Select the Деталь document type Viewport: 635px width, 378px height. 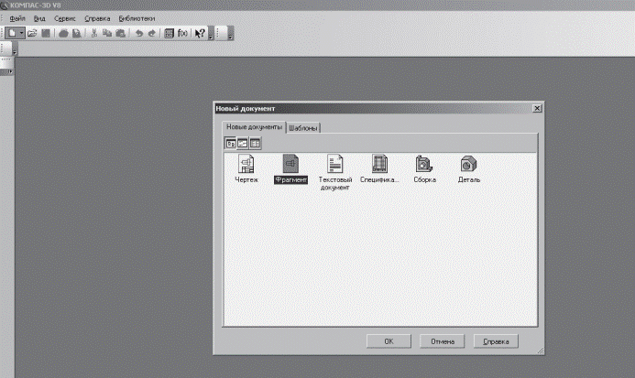point(469,169)
